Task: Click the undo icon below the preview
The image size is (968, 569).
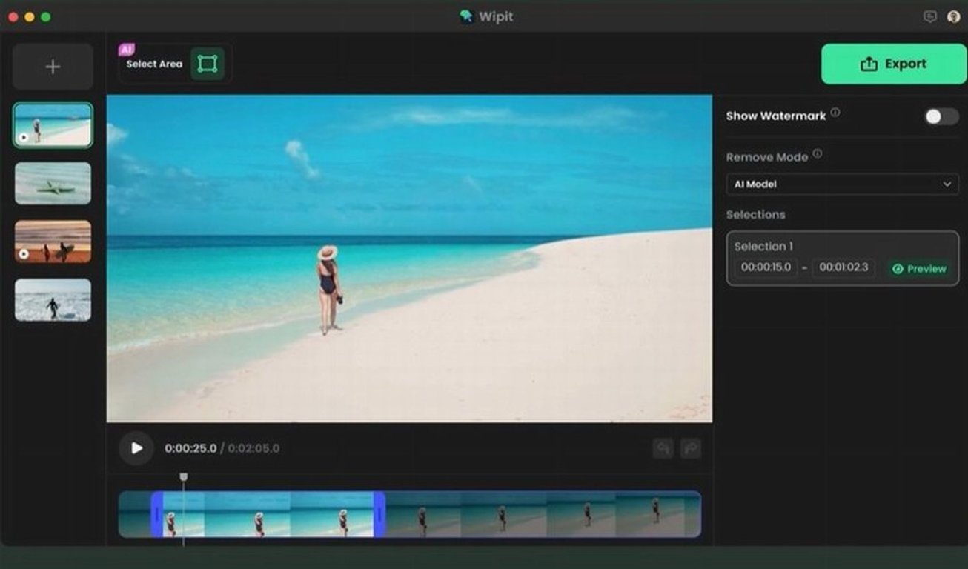Action: point(663,448)
